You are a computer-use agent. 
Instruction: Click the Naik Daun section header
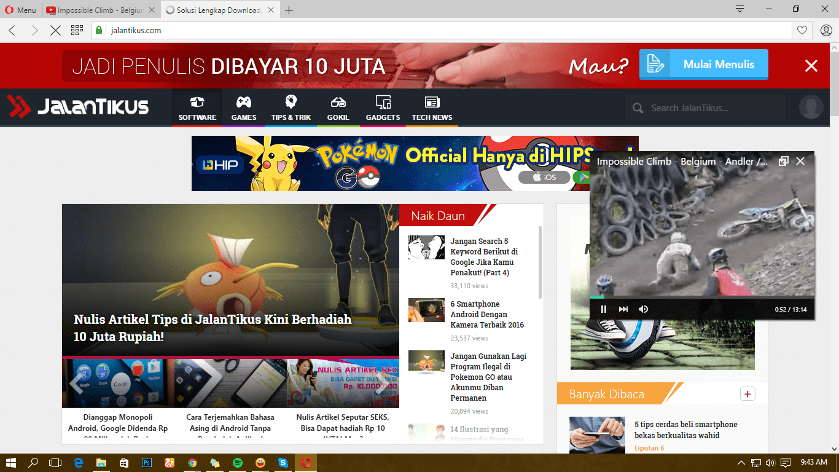[438, 216]
